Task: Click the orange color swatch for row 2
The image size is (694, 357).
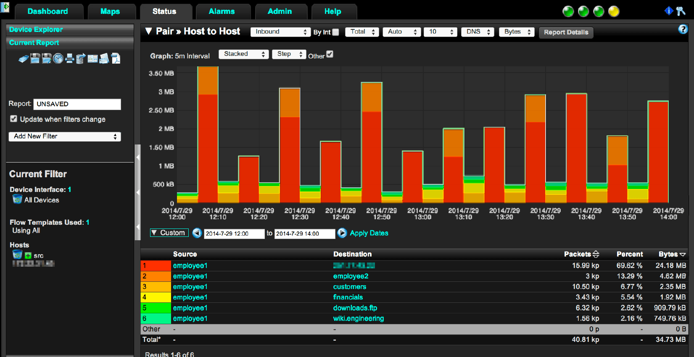Action: click(156, 276)
